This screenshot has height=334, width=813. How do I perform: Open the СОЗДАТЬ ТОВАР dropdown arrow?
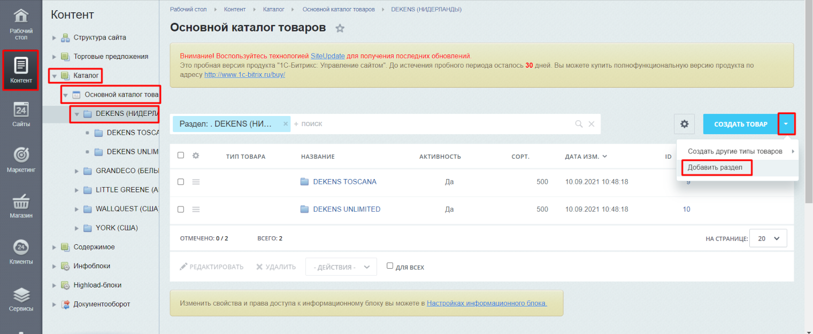click(786, 124)
